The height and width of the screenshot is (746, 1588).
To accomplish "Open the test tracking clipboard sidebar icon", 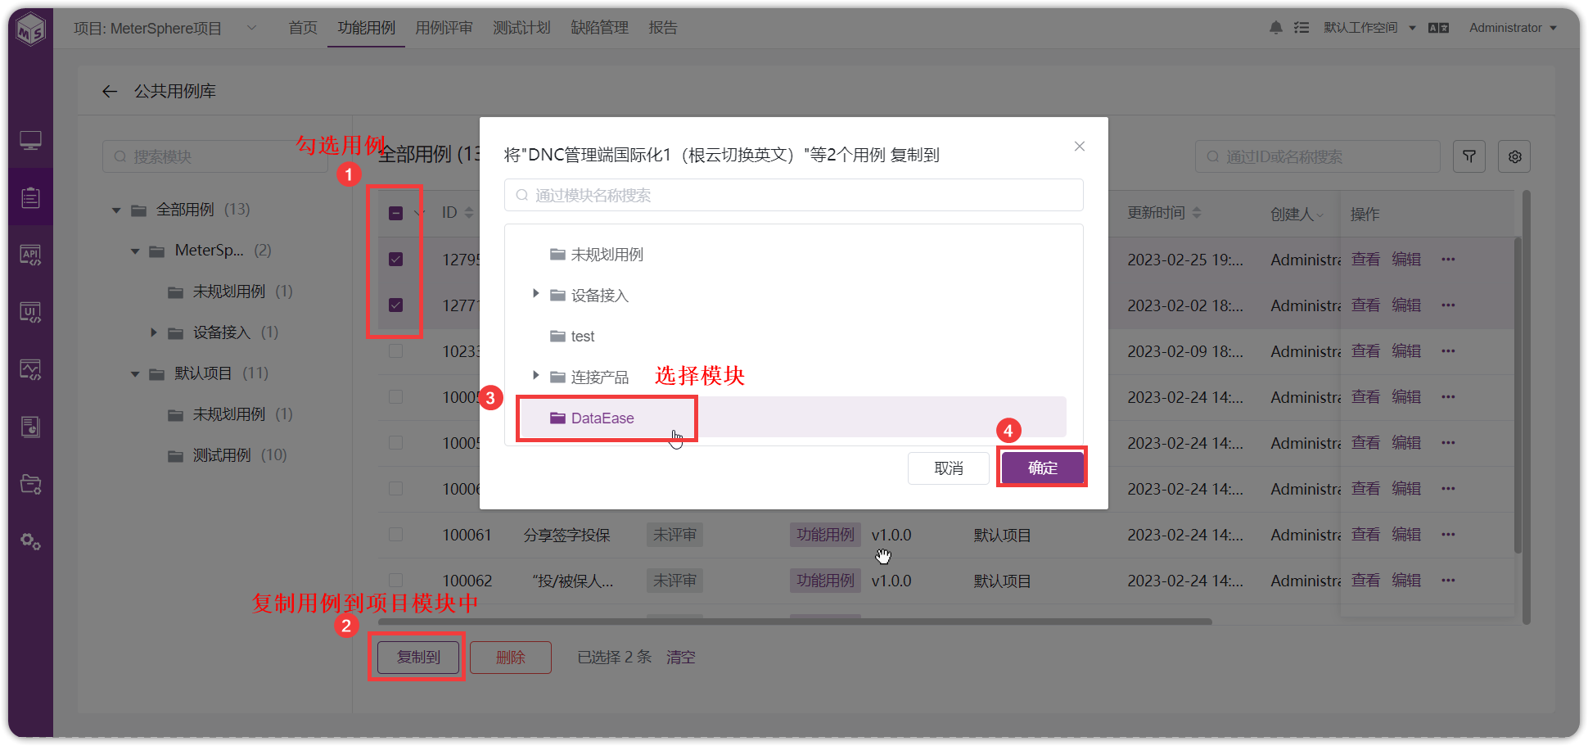I will click(30, 197).
